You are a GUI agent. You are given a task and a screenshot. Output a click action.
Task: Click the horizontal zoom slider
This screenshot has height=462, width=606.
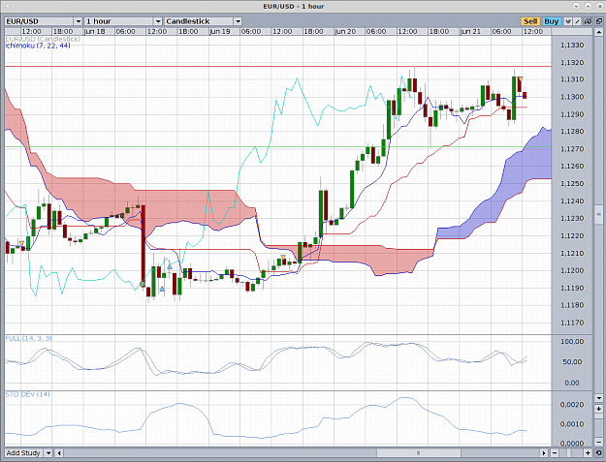click(571, 452)
